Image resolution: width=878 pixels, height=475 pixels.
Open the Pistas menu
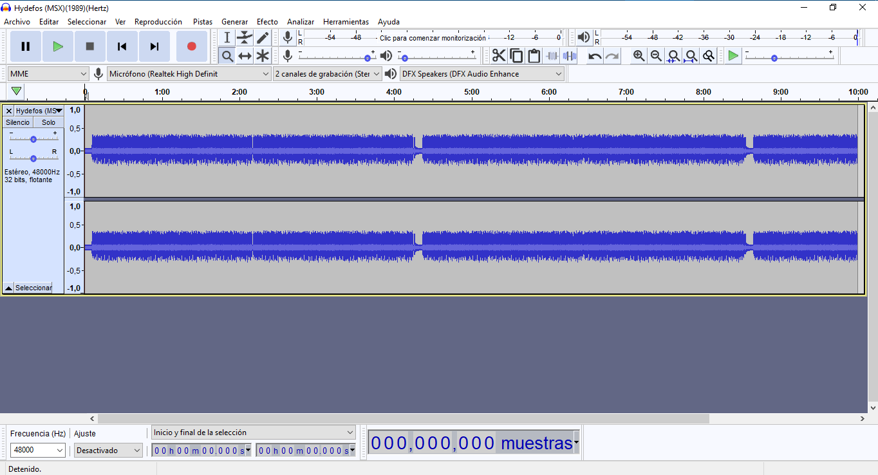coord(202,22)
